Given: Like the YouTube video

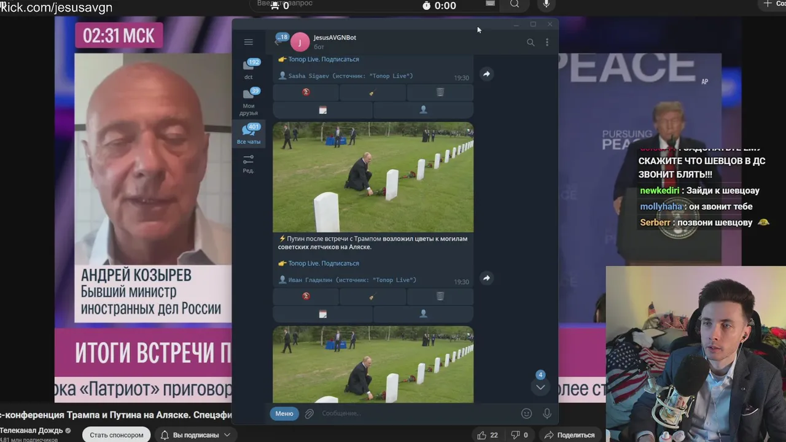Looking at the screenshot, I should 488,435.
